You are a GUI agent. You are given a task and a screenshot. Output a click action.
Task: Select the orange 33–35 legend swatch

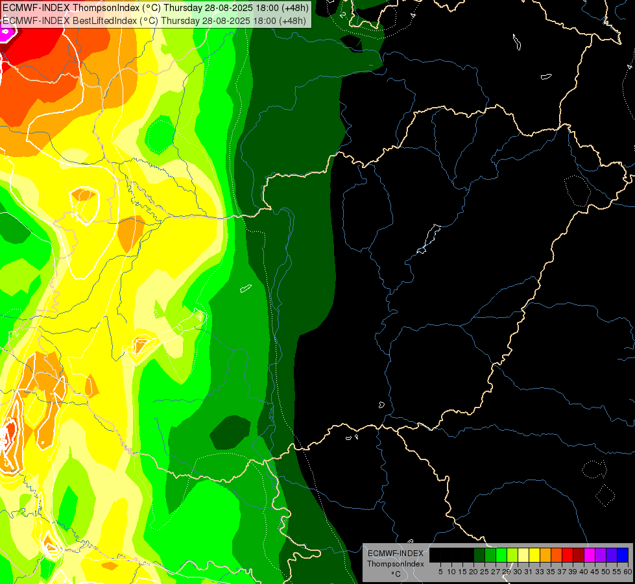545,555
